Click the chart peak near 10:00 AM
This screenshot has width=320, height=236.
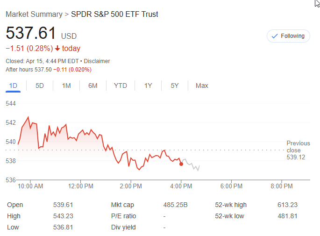coord(28,117)
